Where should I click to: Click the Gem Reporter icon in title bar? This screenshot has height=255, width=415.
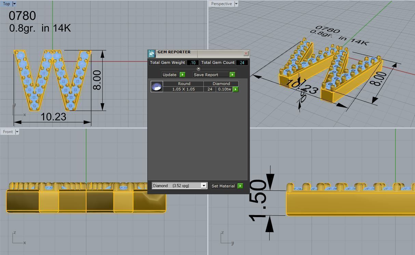click(x=151, y=54)
